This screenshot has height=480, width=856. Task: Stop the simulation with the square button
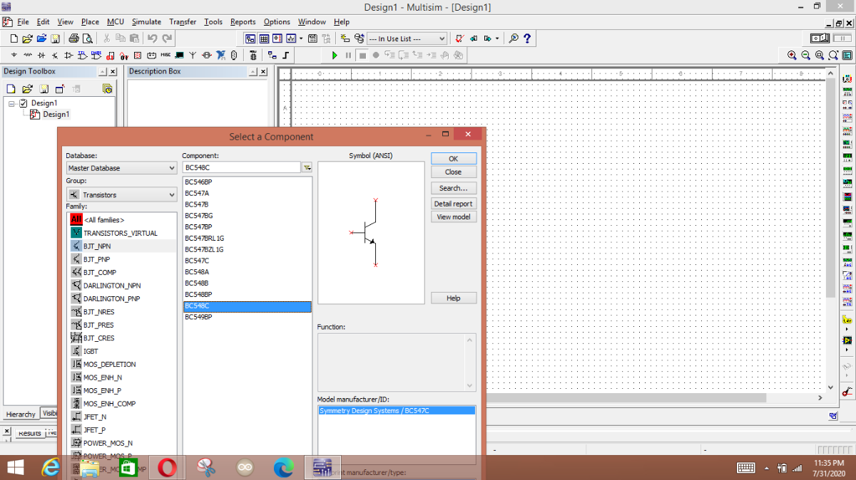click(x=362, y=55)
